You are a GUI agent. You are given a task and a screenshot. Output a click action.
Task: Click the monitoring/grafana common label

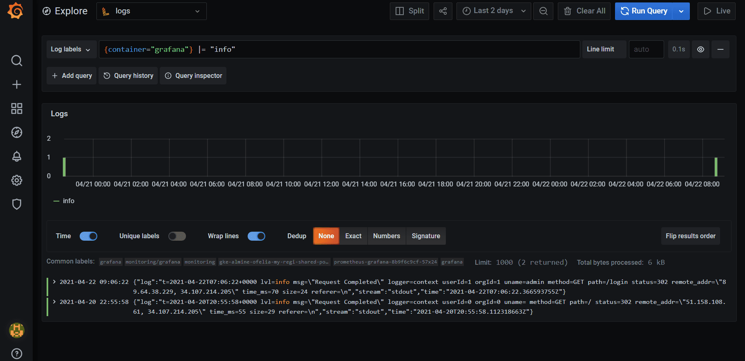153,262
